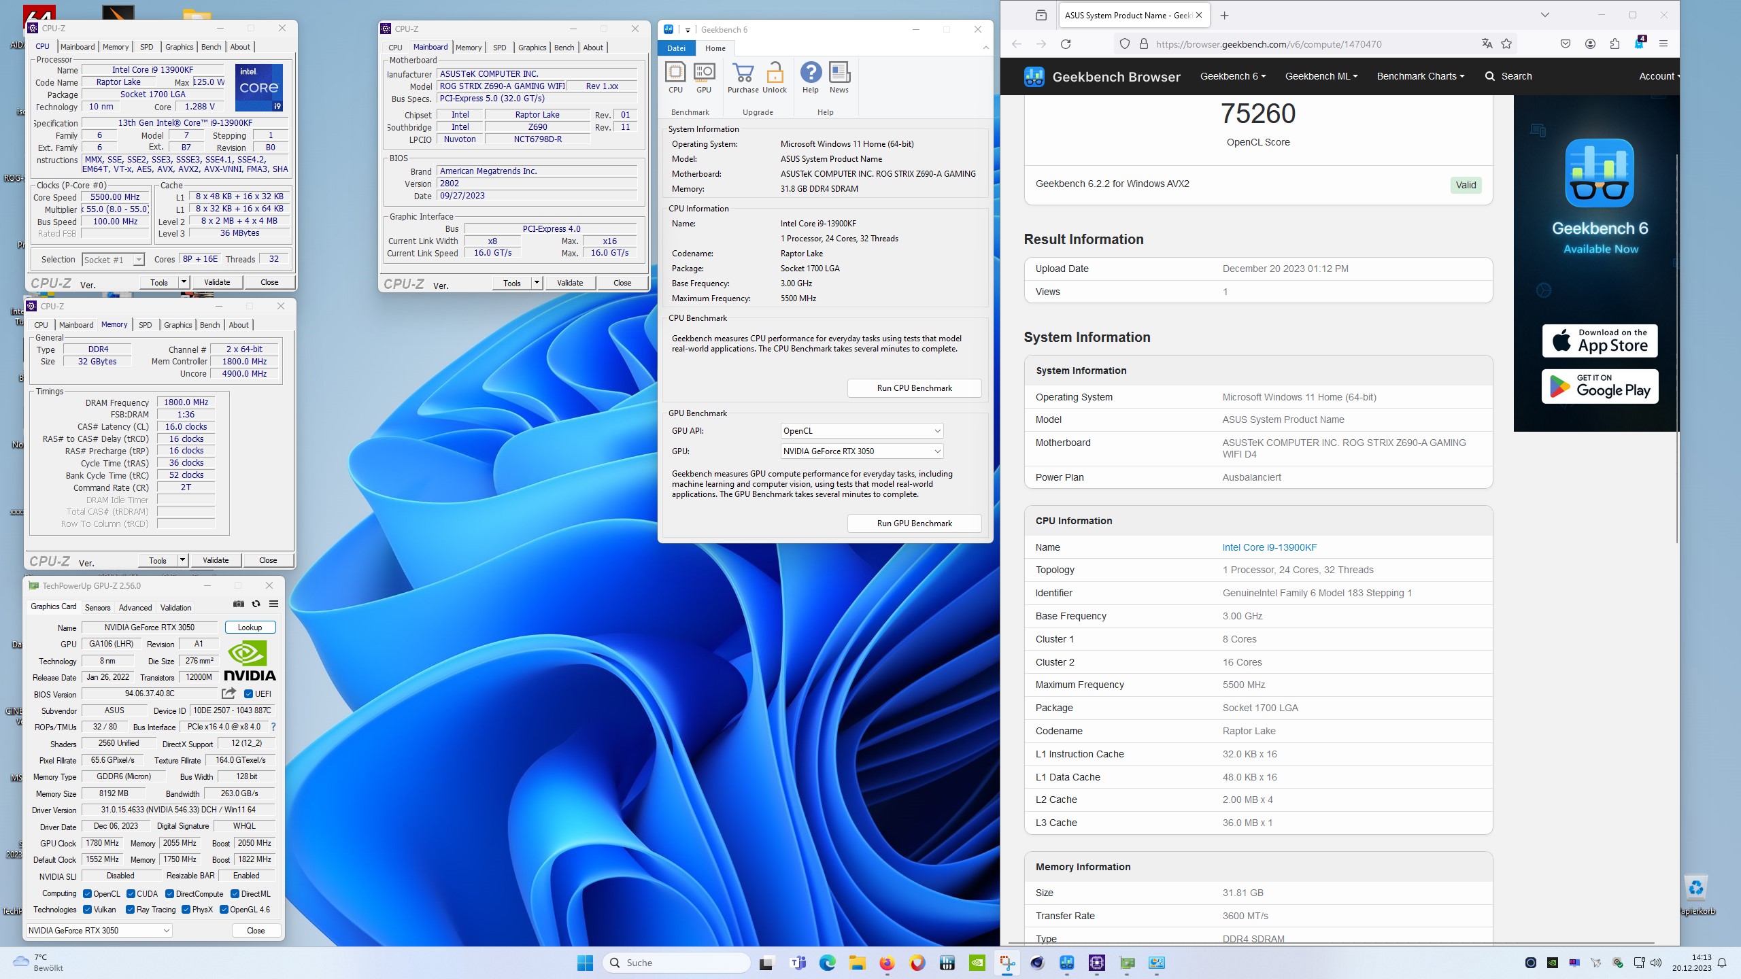Open a new browser tab
The height and width of the screenshot is (979, 1741).
[1225, 16]
